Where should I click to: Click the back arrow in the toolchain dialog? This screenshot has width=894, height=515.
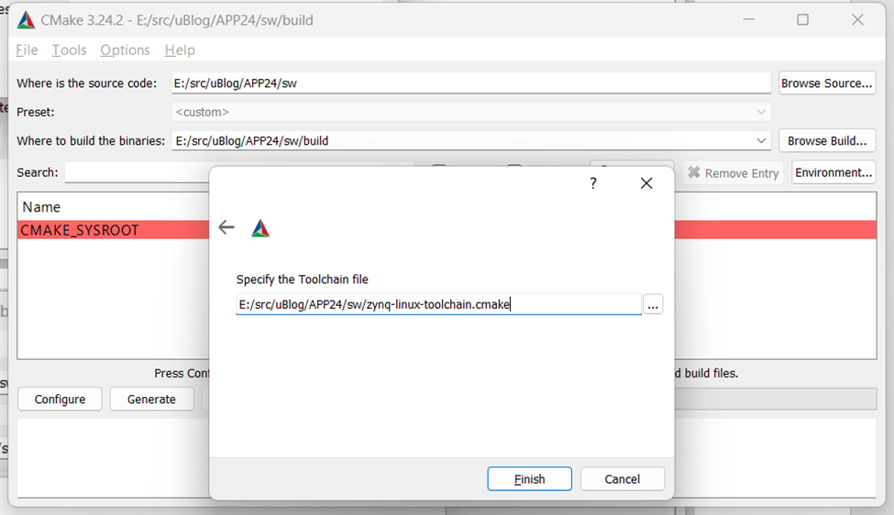coord(226,228)
